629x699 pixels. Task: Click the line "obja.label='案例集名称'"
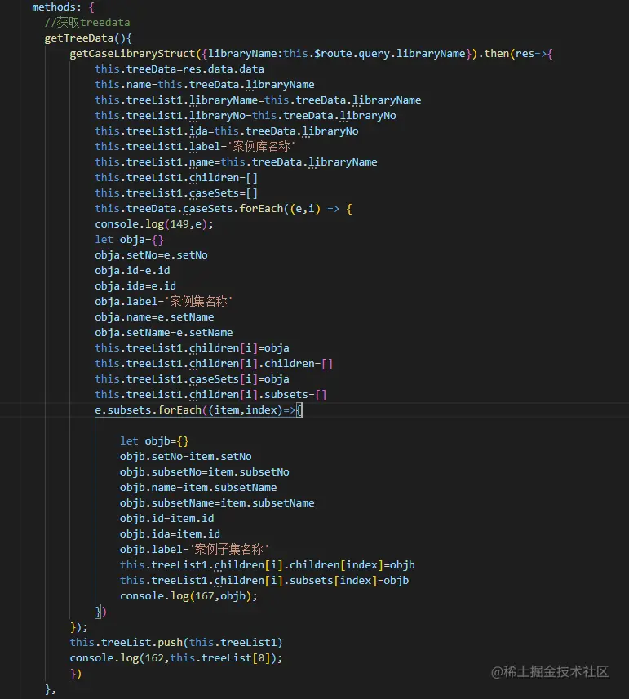coord(164,301)
